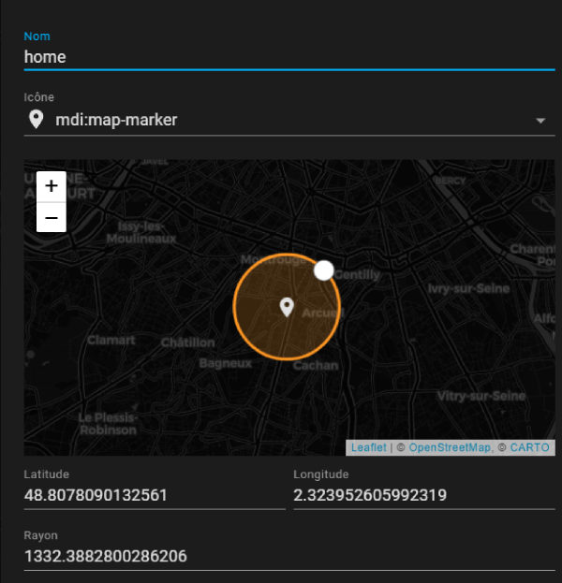Screen dimensions: 562x583
Task: Zoom in on the map
Action: point(52,186)
